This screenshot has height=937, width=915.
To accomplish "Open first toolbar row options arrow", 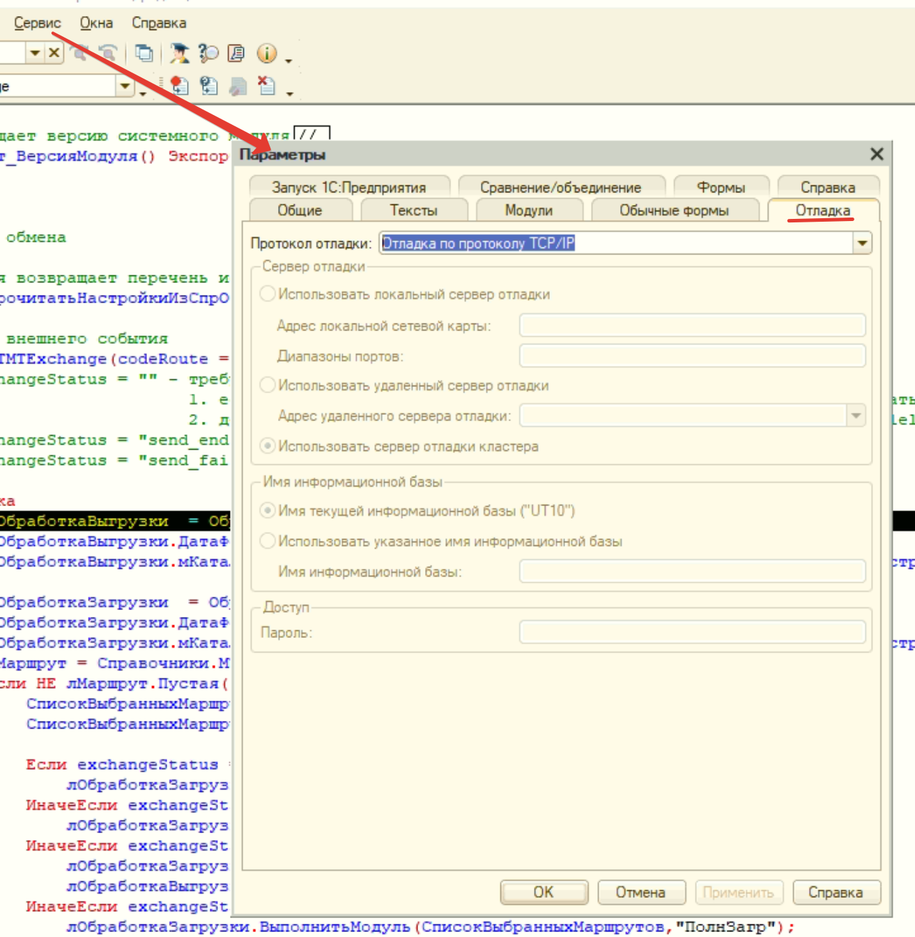I will click(x=288, y=61).
